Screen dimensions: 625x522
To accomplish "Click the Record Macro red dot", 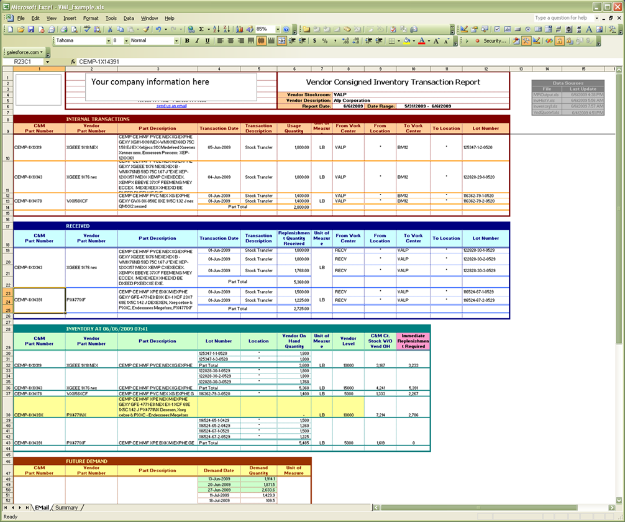I will tap(477, 40).
